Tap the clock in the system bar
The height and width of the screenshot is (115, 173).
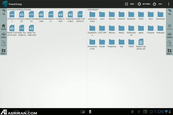pos(157,112)
